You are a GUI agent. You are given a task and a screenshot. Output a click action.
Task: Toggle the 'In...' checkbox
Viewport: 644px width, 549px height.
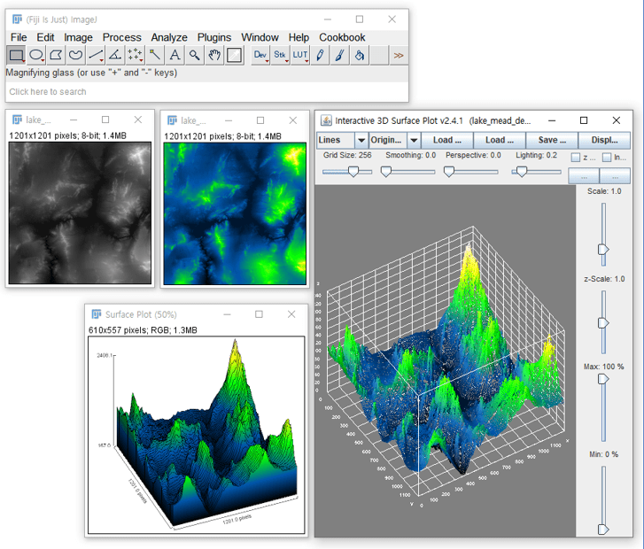pyautogui.click(x=607, y=158)
